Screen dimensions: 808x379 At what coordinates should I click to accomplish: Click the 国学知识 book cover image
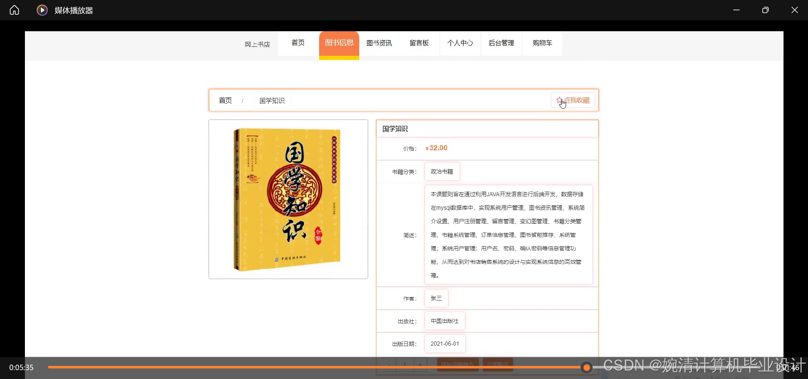tap(288, 199)
